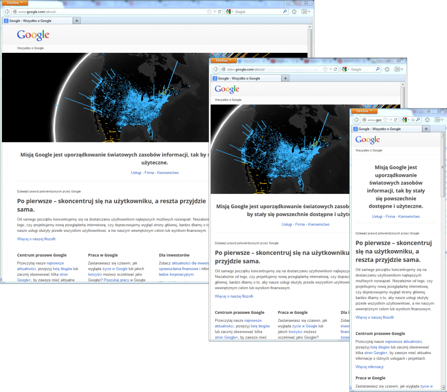
Task: Click the Google logo in the narrow window
Action: coord(368,140)
